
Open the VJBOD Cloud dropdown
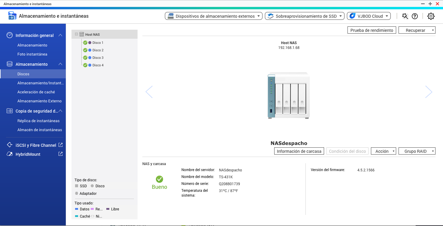(x=369, y=16)
